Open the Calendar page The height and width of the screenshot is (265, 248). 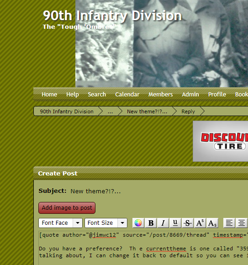coord(127,94)
